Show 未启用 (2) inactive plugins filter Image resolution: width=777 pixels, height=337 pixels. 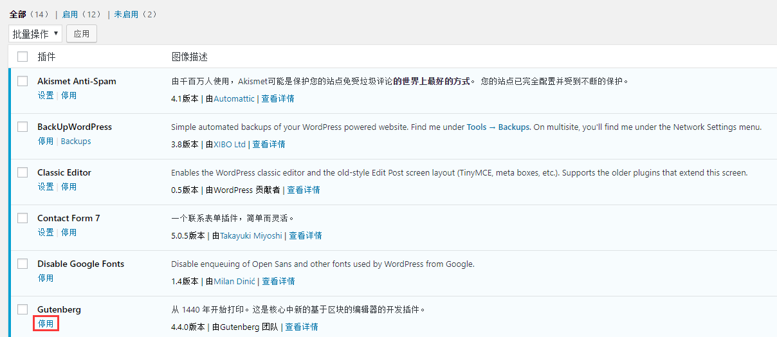(x=135, y=14)
